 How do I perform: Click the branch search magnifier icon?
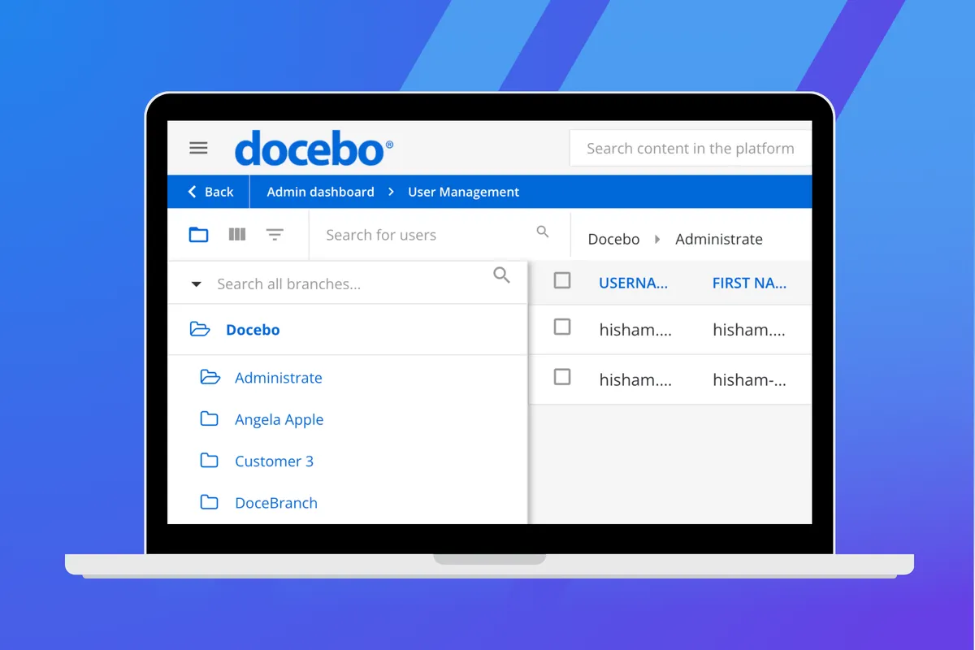click(502, 275)
